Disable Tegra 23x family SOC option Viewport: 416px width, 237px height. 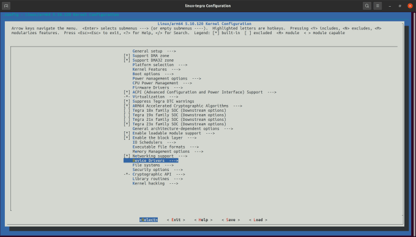click(127, 124)
